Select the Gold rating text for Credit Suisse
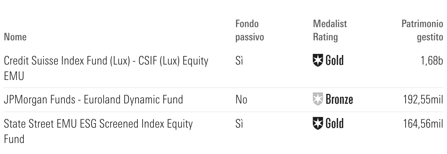This screenshot has width=447, height=154. coord(335,60)
